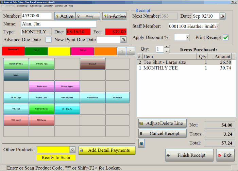This screenshot has height=171, width=238.
Task: Add Vit Glucose product
Action: [x=92, y=97]
